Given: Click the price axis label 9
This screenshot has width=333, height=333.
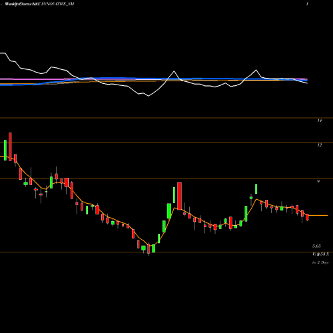Looking at the screenshot, I should tap(318, 181).
